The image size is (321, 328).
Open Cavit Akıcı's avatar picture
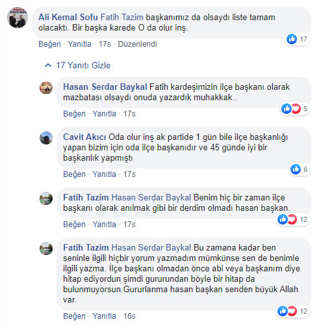coord(46,138)
